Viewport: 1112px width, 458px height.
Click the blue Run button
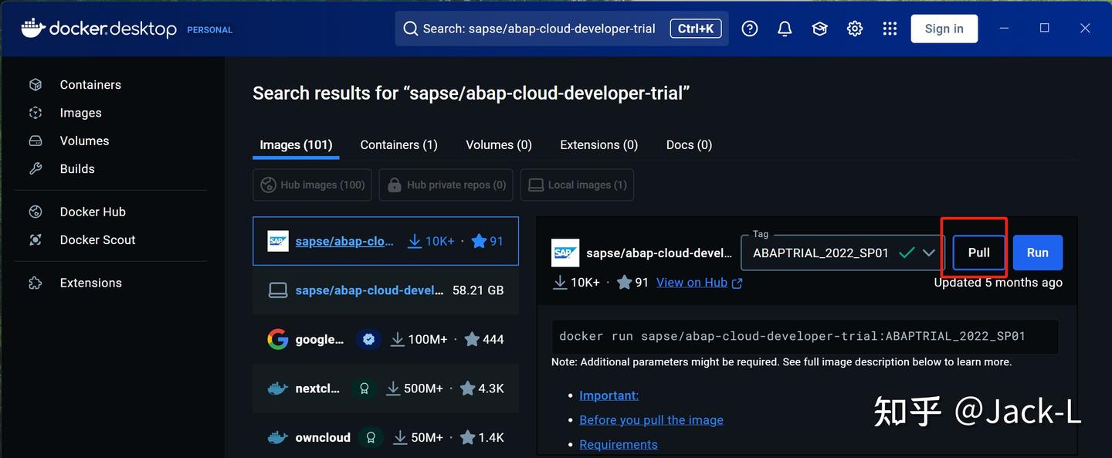[x=1037, y=253]
